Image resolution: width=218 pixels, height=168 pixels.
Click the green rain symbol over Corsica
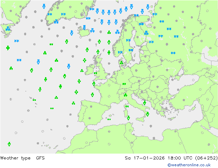pos(127,106)
